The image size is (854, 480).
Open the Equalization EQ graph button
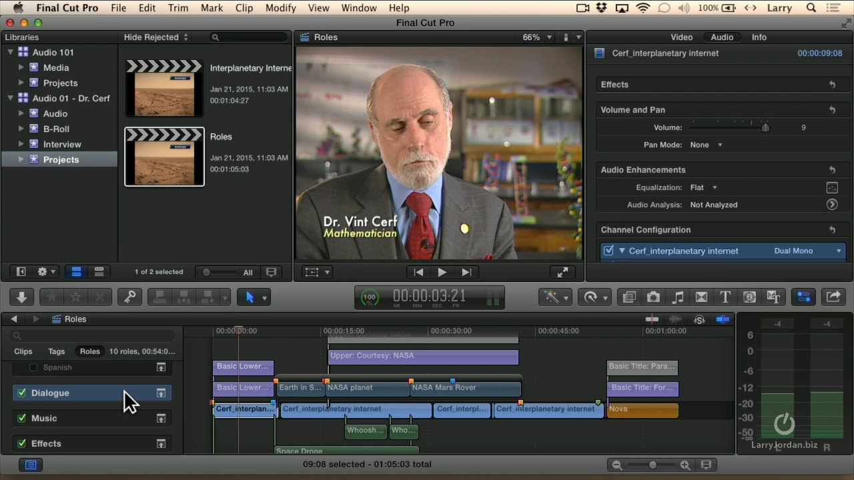click(x=832, y=187)
